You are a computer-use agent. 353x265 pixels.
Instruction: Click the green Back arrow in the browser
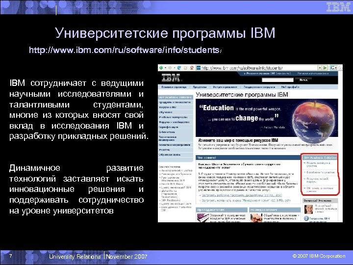coord(161,68)
